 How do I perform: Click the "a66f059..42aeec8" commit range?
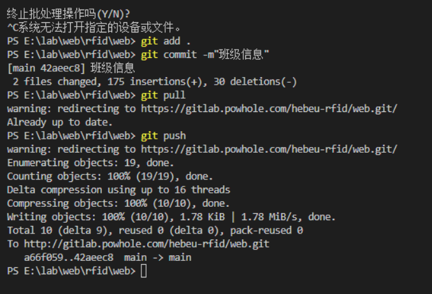[x=69, y=258]
